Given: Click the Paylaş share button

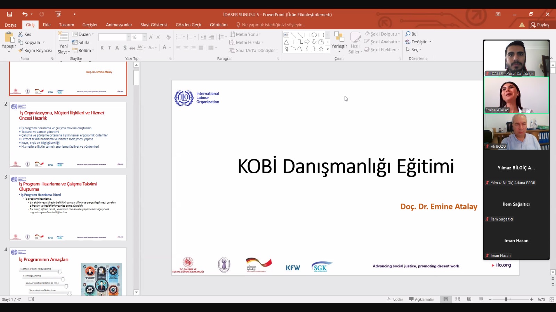Looking at the screenshot, I should pyautogui.click(x=540, y=25).
